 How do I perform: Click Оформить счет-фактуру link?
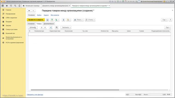35,95
